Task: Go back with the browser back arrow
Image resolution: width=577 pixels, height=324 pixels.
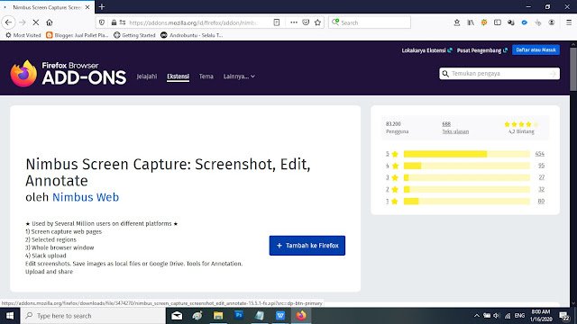Action: pyautogui.click(x=8, y=22)
